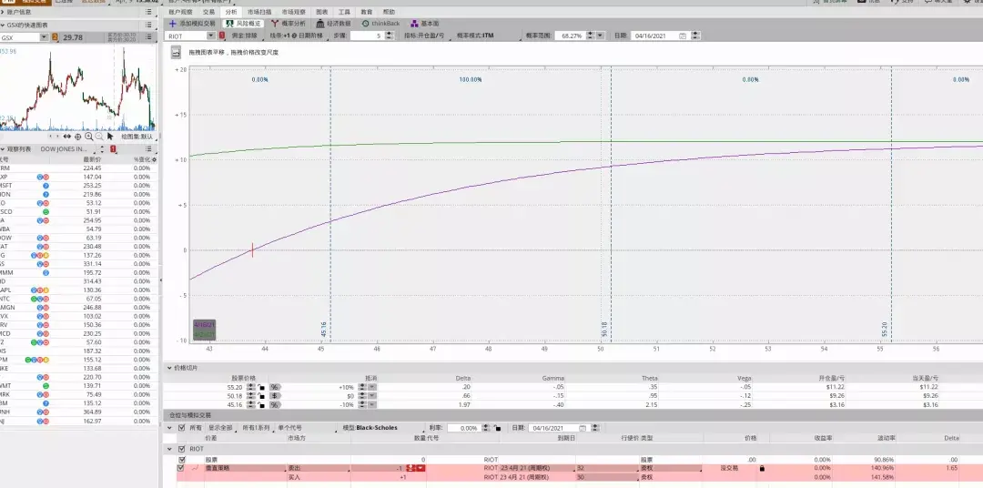Click the lock icon next to the 利率 field
The width and height of the screenshot is (983, 488).
[497, 428]
